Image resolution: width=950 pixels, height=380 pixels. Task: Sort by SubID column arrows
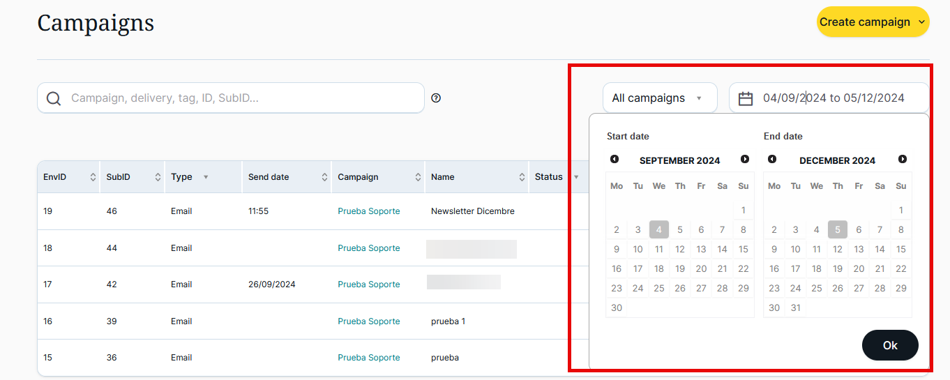tap(158, 177)
